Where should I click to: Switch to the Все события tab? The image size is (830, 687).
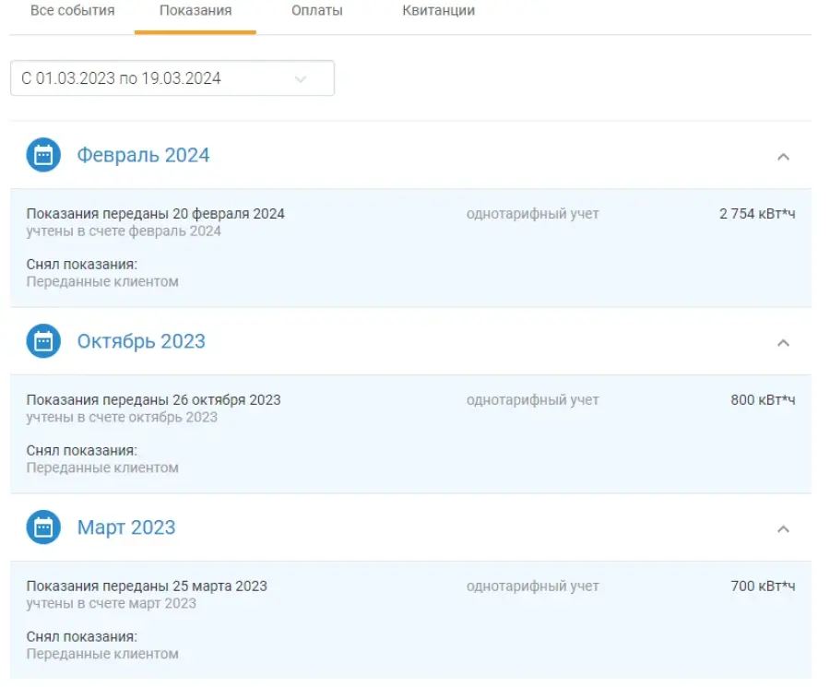[73, 10]
